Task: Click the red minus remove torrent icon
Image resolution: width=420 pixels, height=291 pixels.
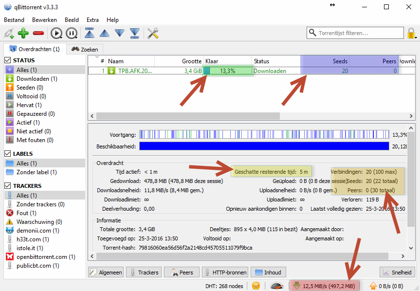Action: 38,34
